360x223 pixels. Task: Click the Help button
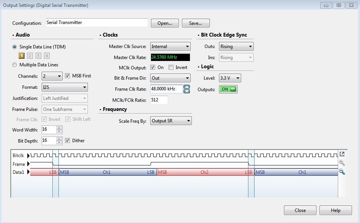click(336, 210)
